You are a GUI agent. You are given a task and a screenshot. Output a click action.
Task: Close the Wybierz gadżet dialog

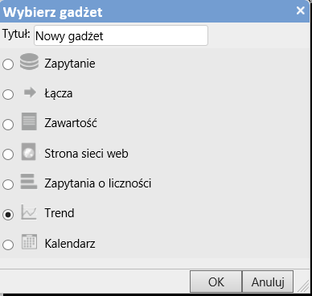301,10
